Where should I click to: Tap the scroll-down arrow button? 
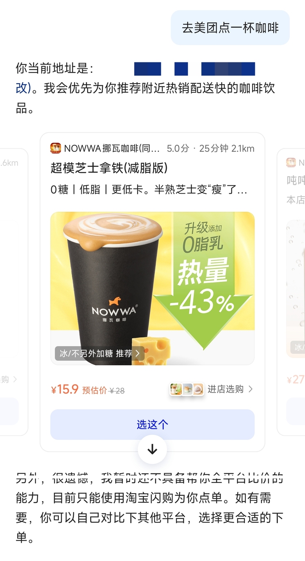[x=152, y=449]
